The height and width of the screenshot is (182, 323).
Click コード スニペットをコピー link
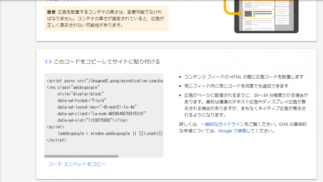tap(77, 164)
